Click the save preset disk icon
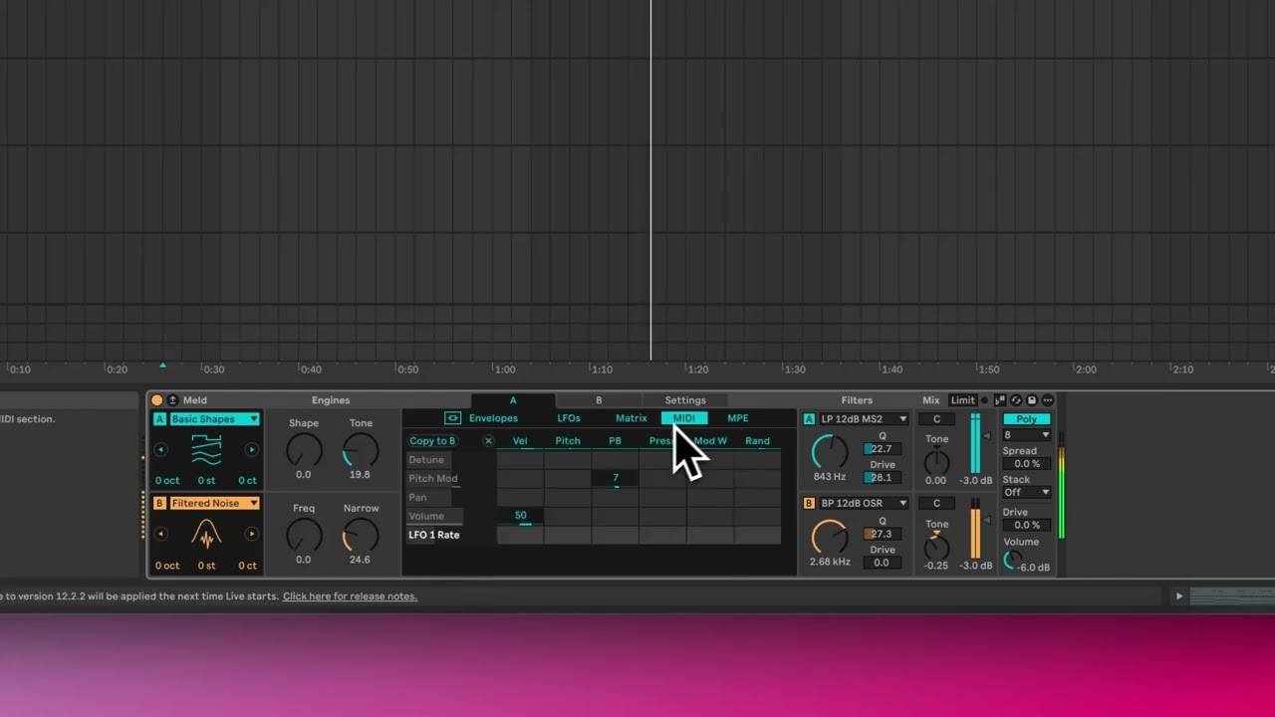Image resolution: width=1275 pixels, height=717 pixels. tap(1032, 400)
